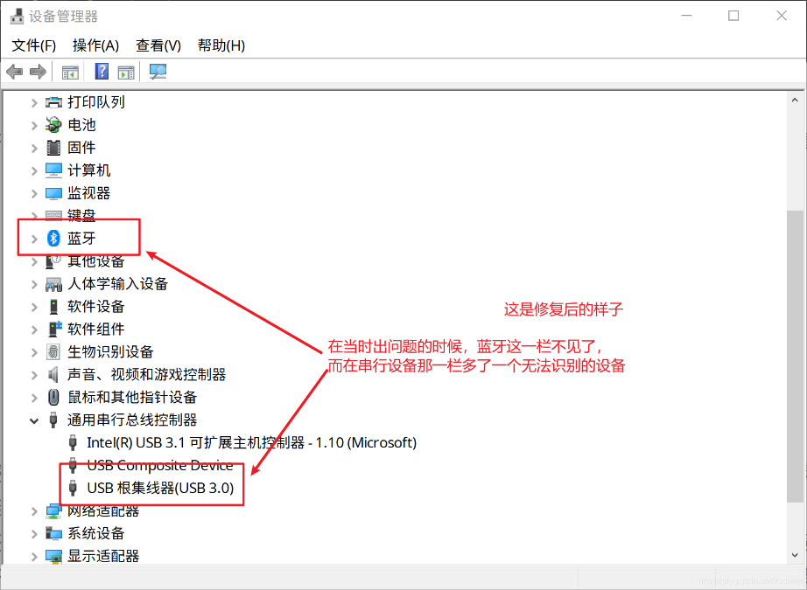The width and height of the screenshot is (807, 590).
Task: Click the Forward arrow toolbar button
Action: pyautogui.click(x=38, y=72)
